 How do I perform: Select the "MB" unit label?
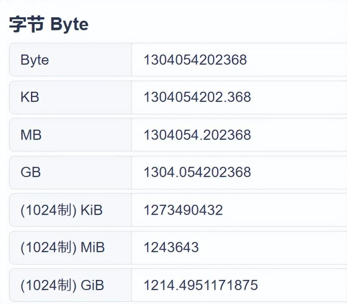(x=31, y=135)
